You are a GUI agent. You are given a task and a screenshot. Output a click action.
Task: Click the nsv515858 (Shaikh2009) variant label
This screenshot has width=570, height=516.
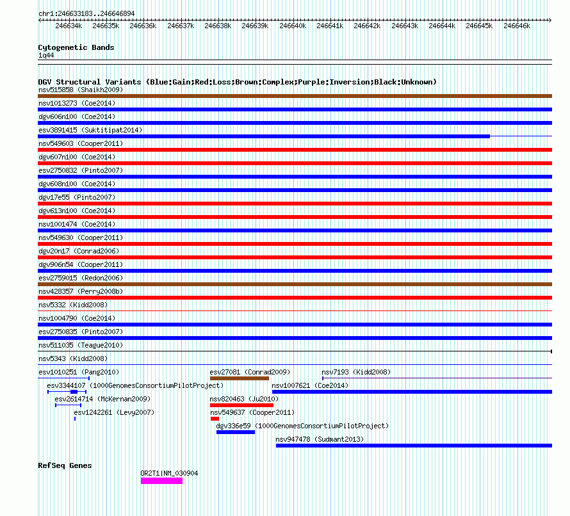click(x=81, y=90)
